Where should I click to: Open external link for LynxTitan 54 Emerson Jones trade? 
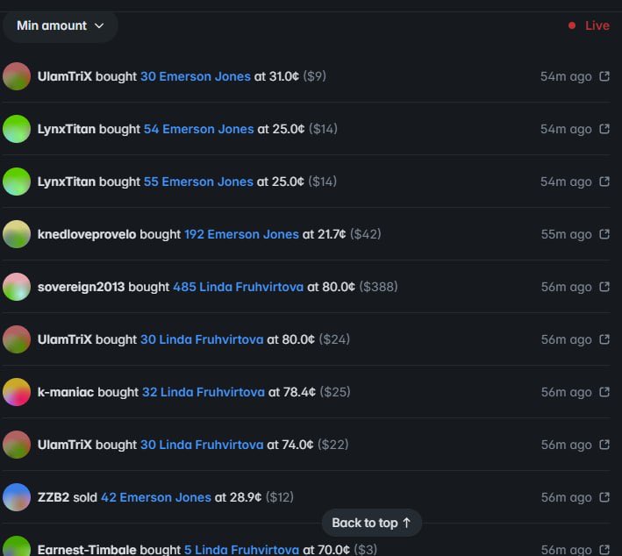coord(604,129)
